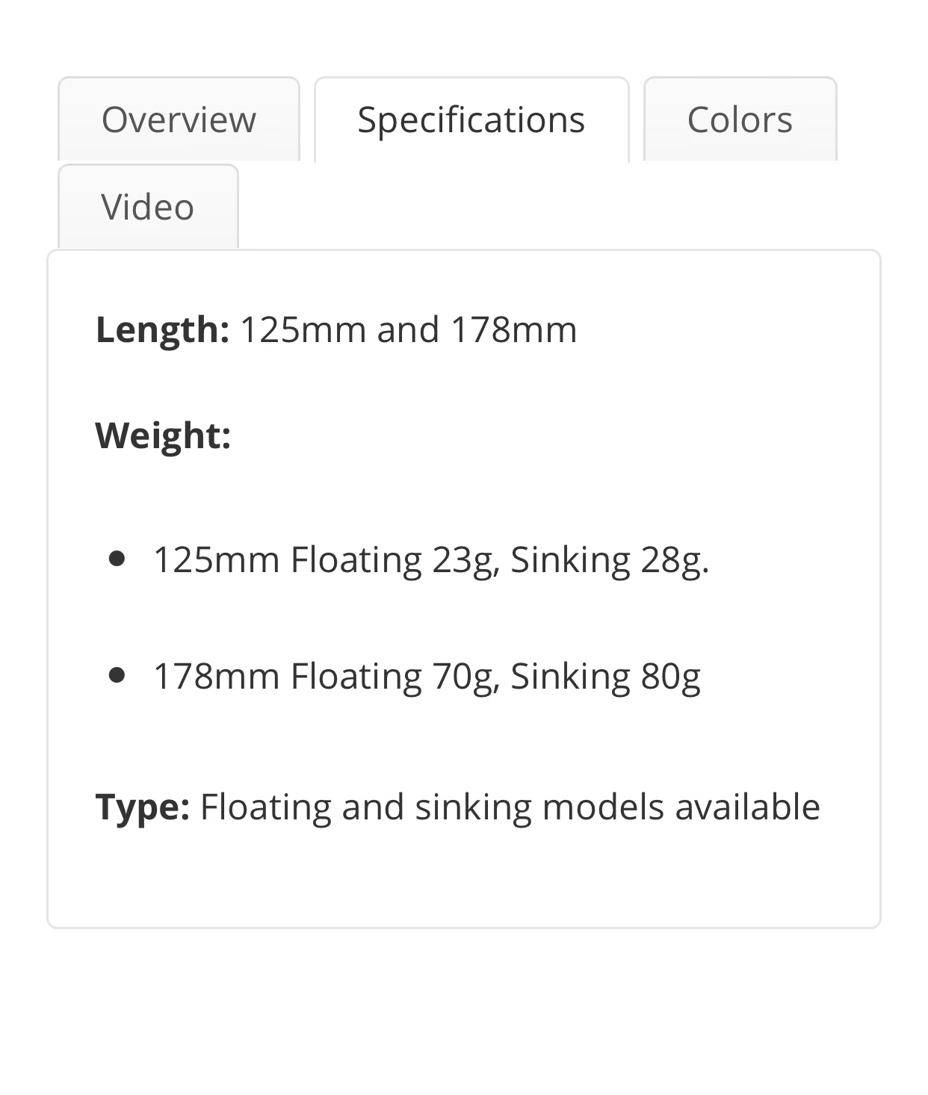This screenshot has height=1095, width=928.
Task: Show the Video tab
Action: 148,207
